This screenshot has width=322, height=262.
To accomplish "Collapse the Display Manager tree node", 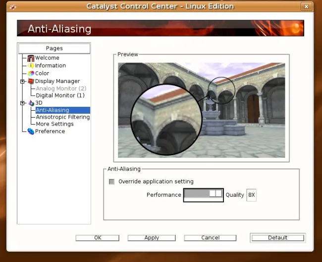I will tap(22, 82).
